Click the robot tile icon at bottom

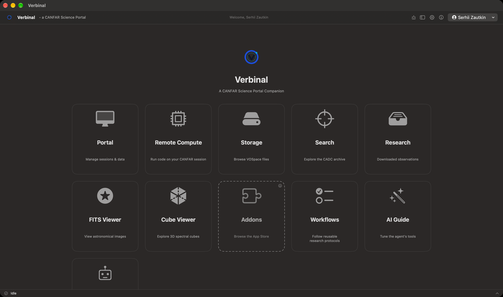(x=105, y=273)
